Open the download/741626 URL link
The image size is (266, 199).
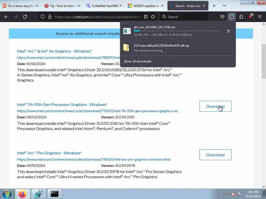coord(94,159)
